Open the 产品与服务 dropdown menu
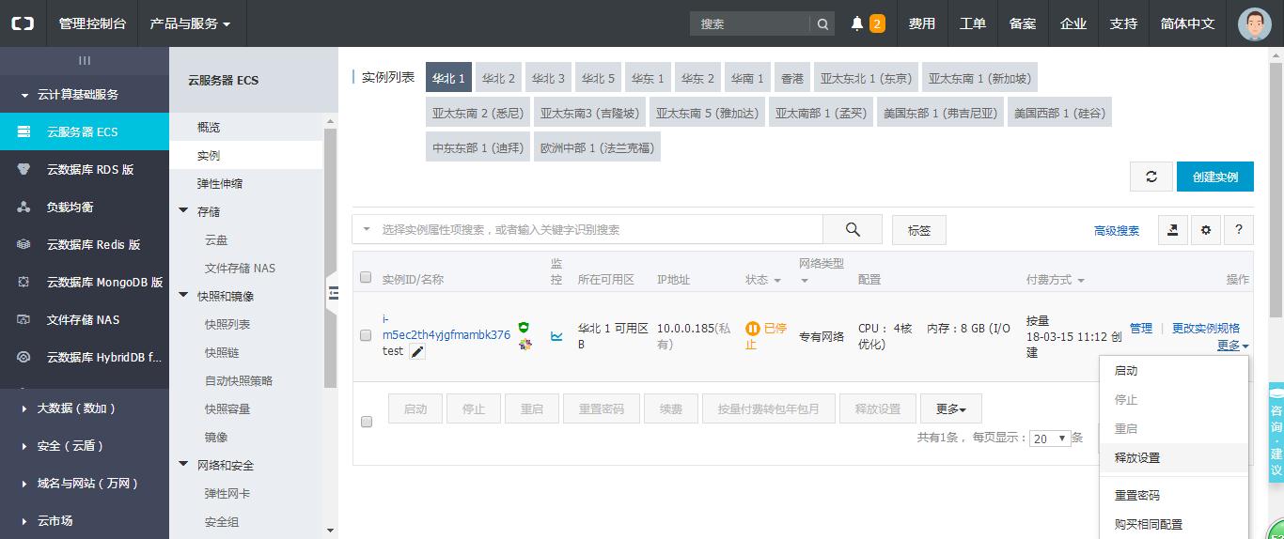Viewport: 1284px width, 539px height. pyautogui.click(x=190, y=23)
